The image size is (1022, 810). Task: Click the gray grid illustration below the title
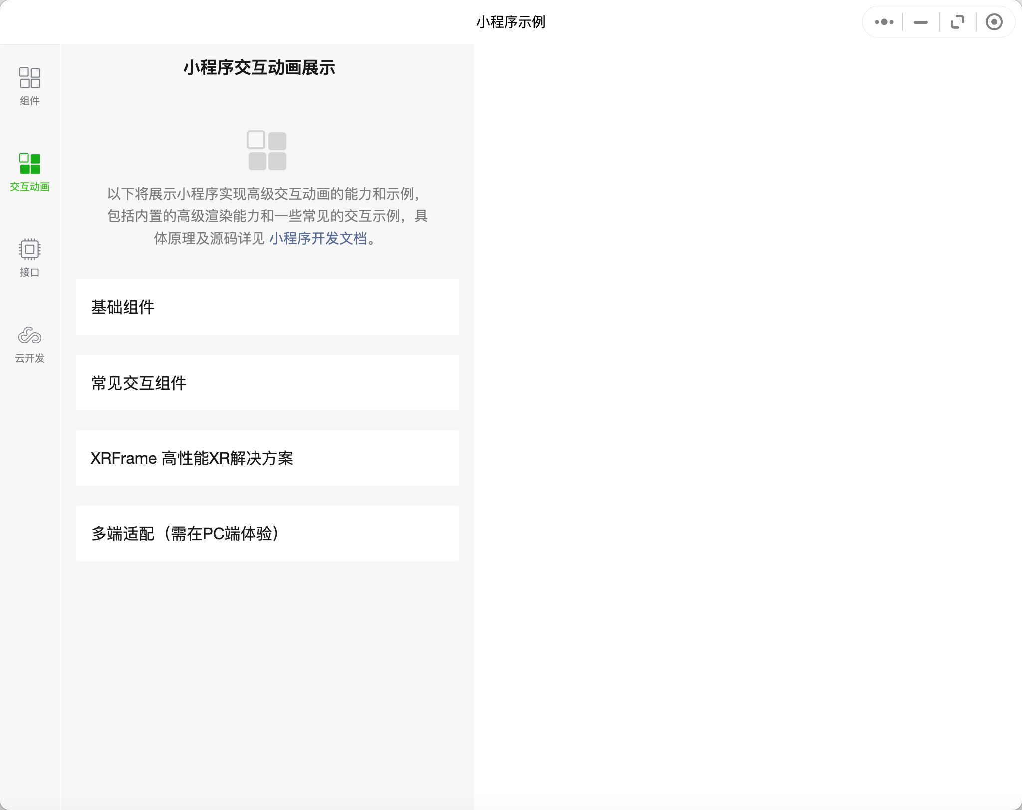pos(267,150)
